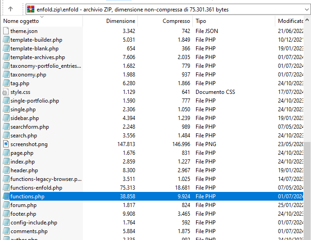Select footer.php file icon
This screenshot has height=240, width=311.
click(x=6, y=214)
